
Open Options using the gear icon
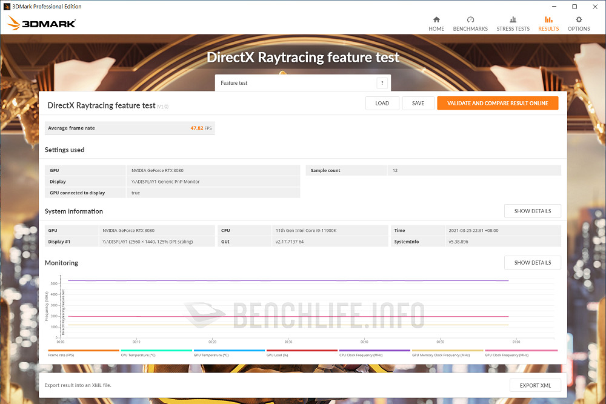click(579, 20)
